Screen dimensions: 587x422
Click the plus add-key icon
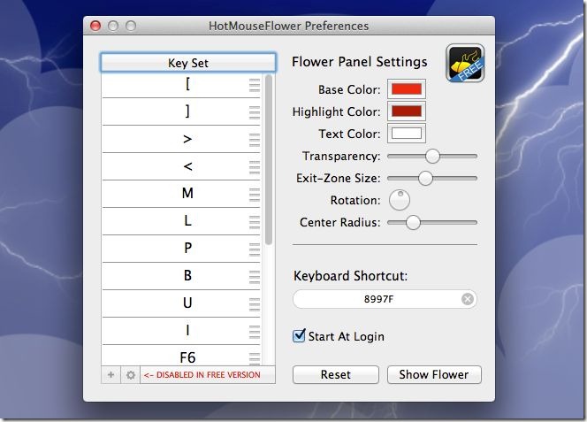(111, 374)
